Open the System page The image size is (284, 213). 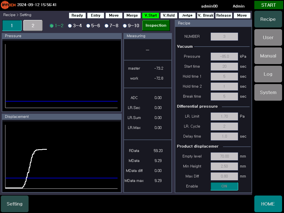[x=268, y=92]
